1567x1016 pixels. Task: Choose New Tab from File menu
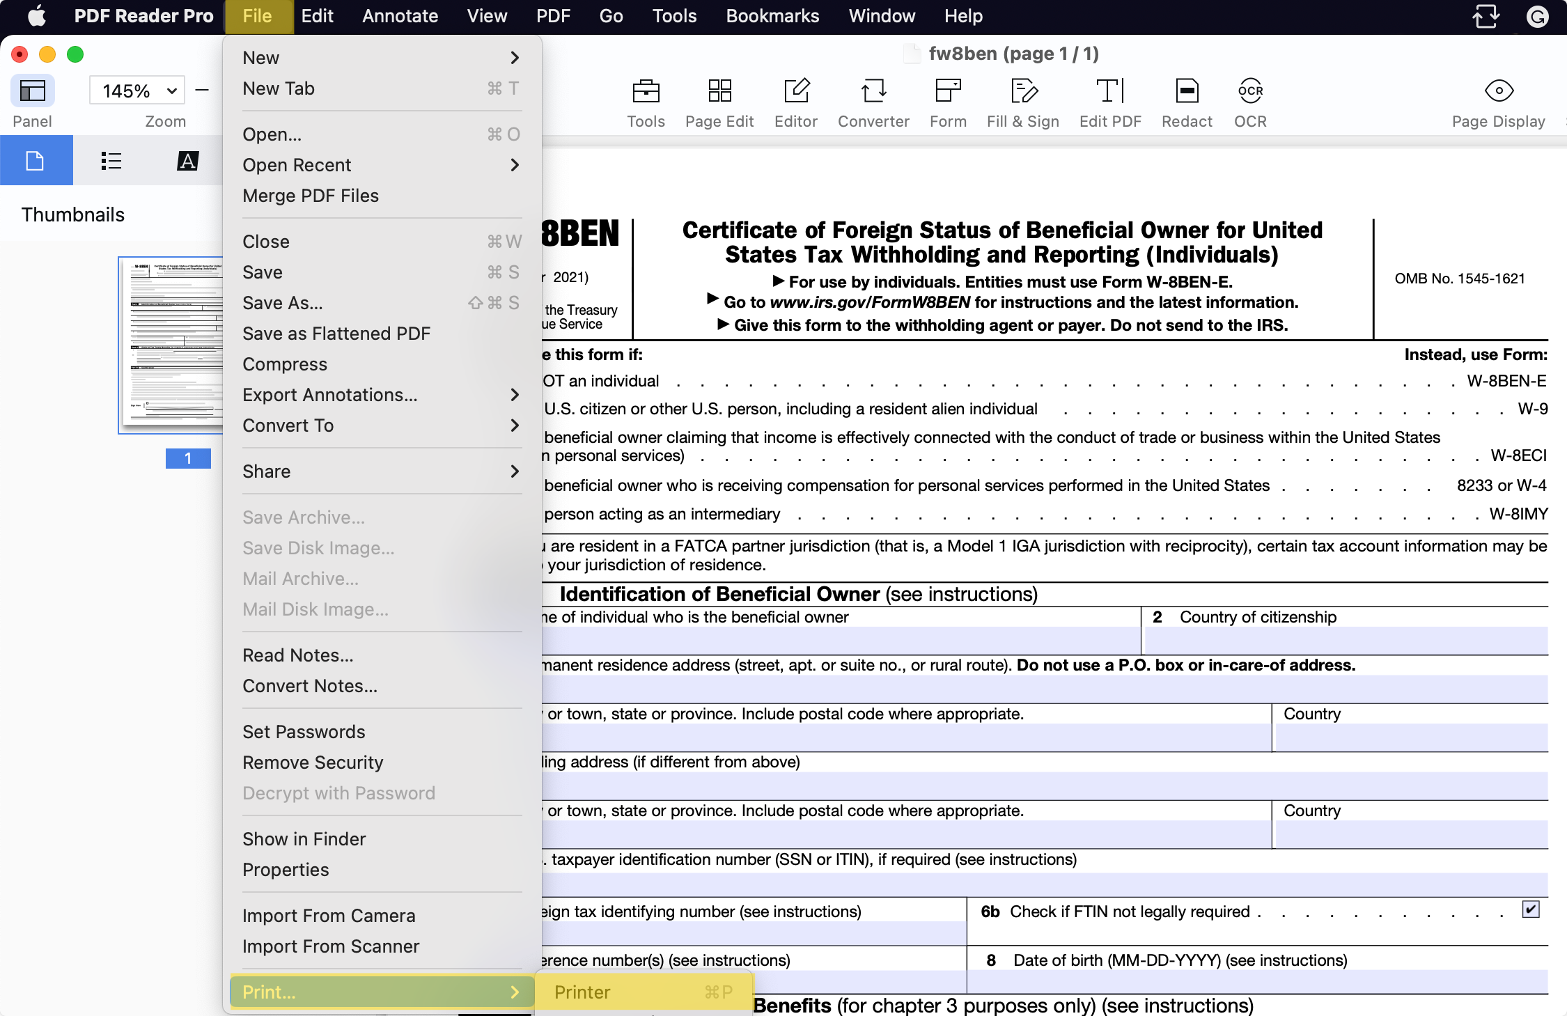[x=382, y=88]
